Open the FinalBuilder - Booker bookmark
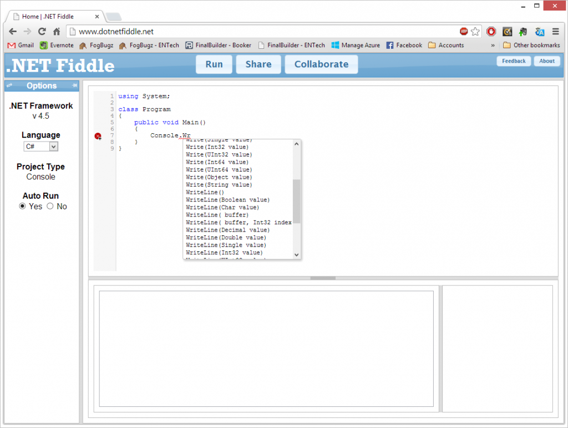Viewport: 568px width, 428px height. click(x=219, y=46)
